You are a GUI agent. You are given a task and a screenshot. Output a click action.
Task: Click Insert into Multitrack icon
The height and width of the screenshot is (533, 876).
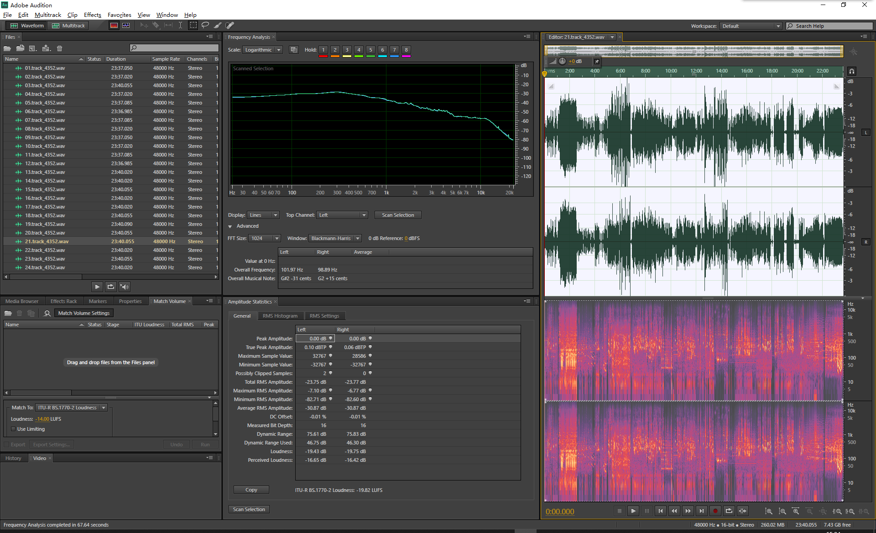[x=46, y=48]
